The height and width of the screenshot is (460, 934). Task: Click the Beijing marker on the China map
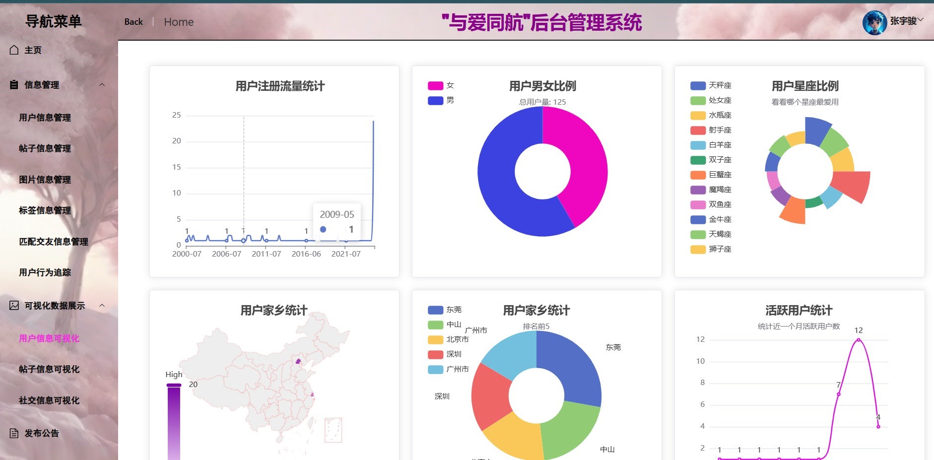click(298, 361)
